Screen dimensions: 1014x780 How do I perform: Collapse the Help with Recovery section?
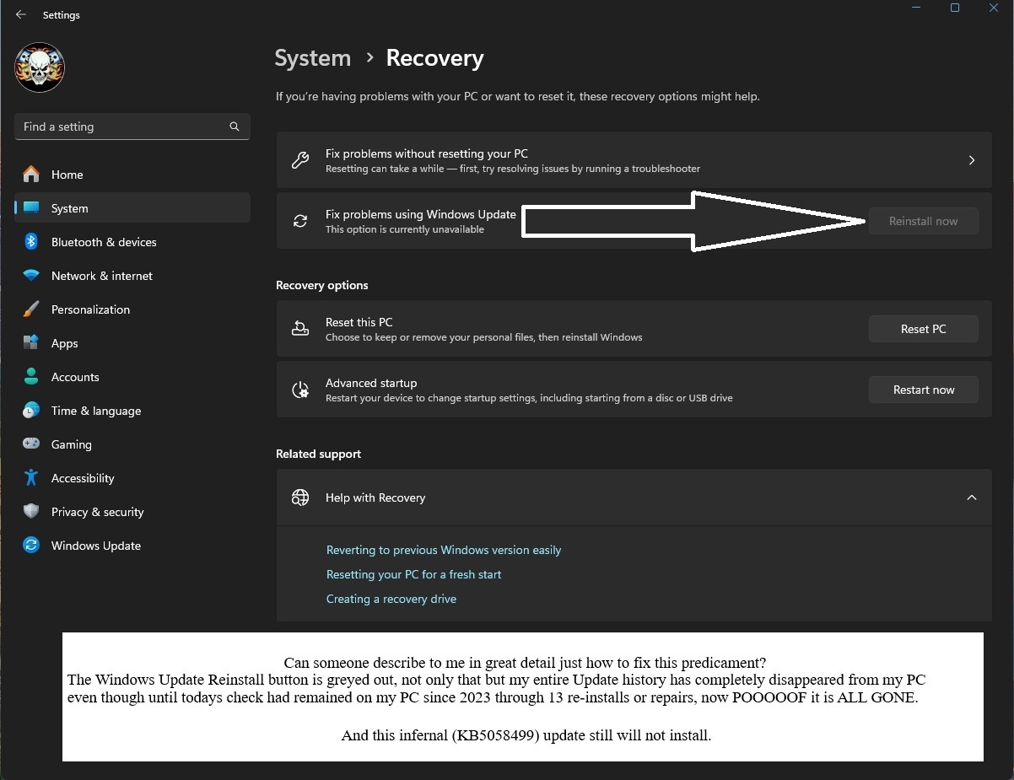(971, 498)
